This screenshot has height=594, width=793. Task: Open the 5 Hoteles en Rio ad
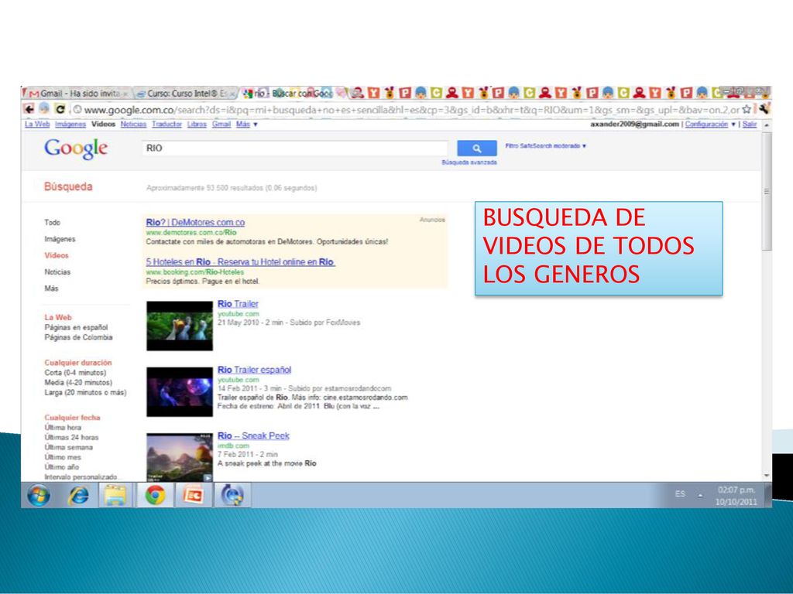point(240,261)
